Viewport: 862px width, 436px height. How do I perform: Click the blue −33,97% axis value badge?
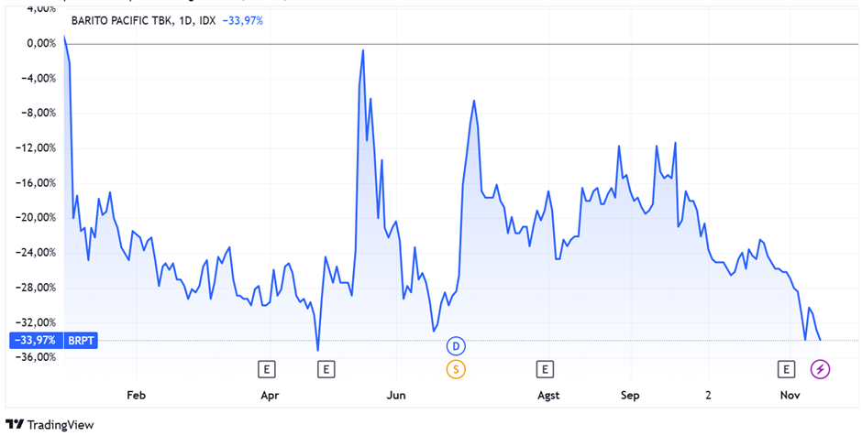point(37,341)
